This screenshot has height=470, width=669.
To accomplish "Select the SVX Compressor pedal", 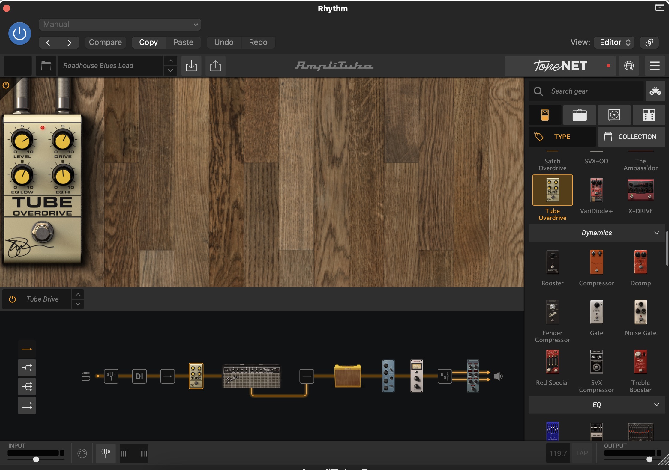I will pyautogui.click(x=596, y=362).
